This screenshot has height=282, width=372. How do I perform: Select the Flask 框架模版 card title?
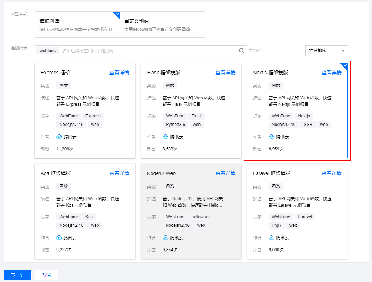coord(164,73)
